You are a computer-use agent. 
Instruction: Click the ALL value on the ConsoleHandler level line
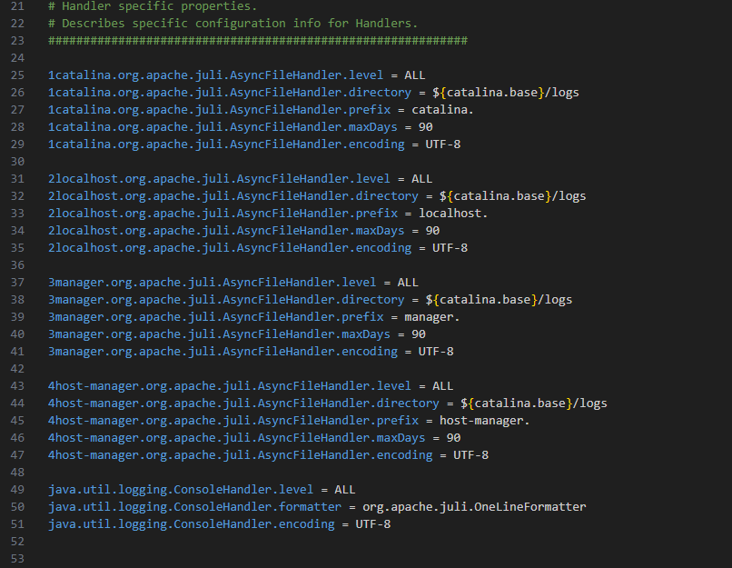344,490
